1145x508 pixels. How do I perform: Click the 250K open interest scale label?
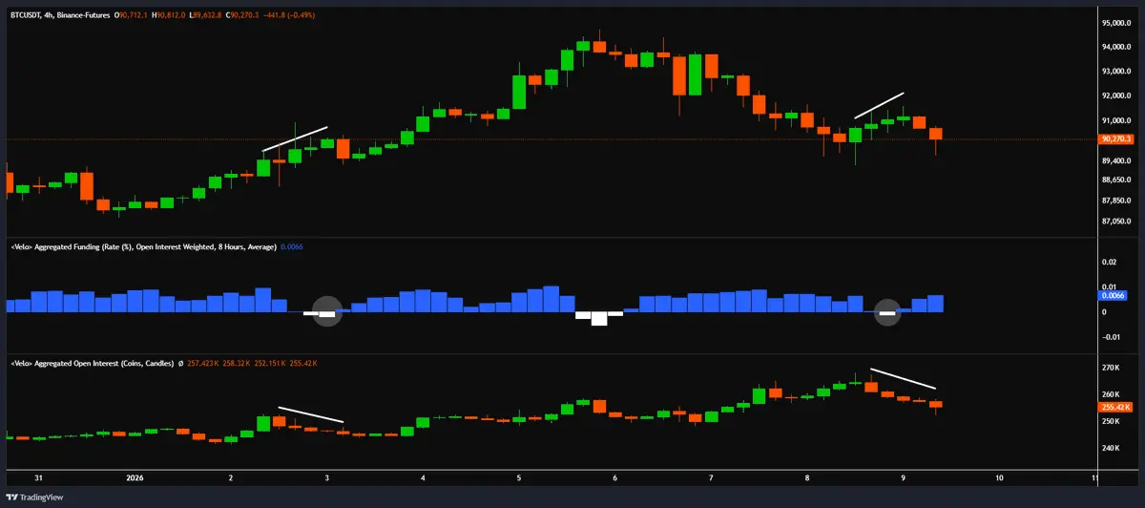pyautogui.click(x=1111, y=421)
